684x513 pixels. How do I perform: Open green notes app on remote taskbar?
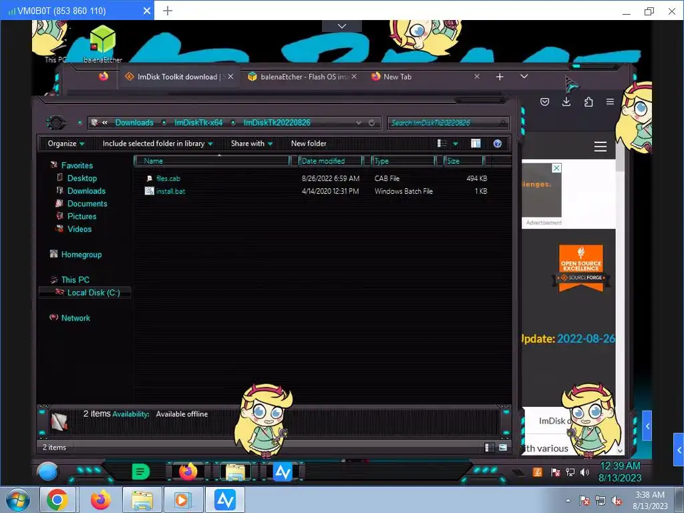(x=140, y=472)
